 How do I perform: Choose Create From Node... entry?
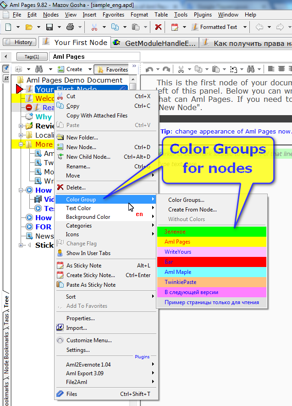[212, 210]
